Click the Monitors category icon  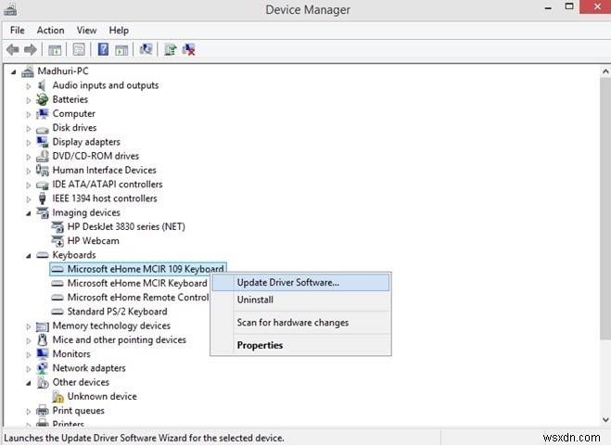[x=42, y=354]
